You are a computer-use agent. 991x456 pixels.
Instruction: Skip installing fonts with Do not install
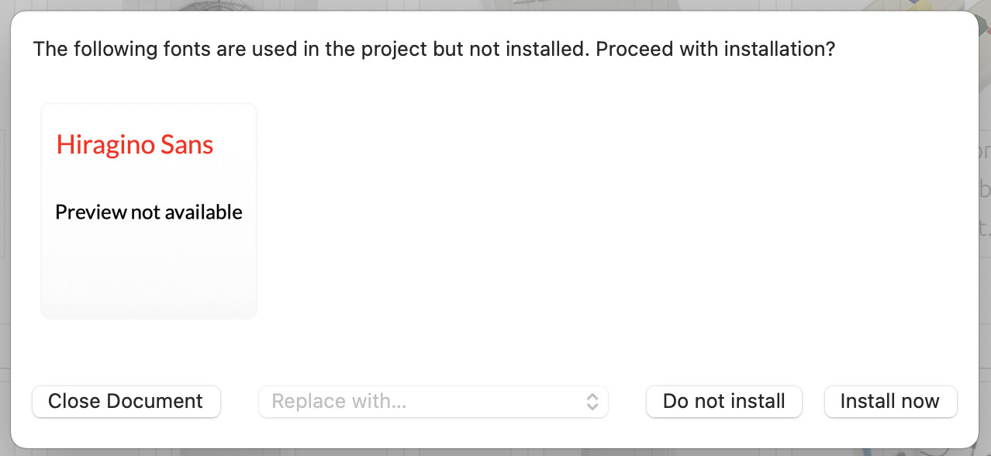click(x=723, y=402)
